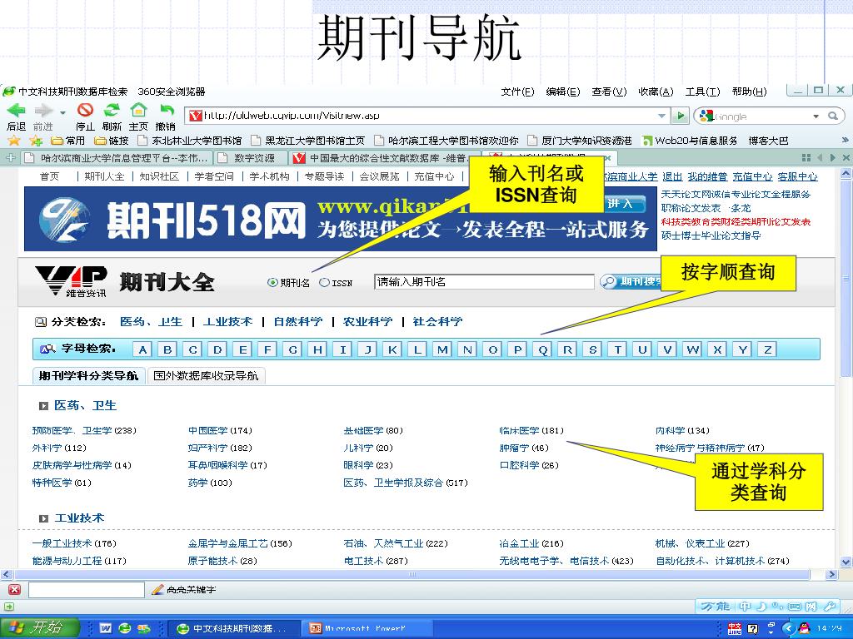
Task: Click the green Go arrow beside address bar
Action: 679,116
